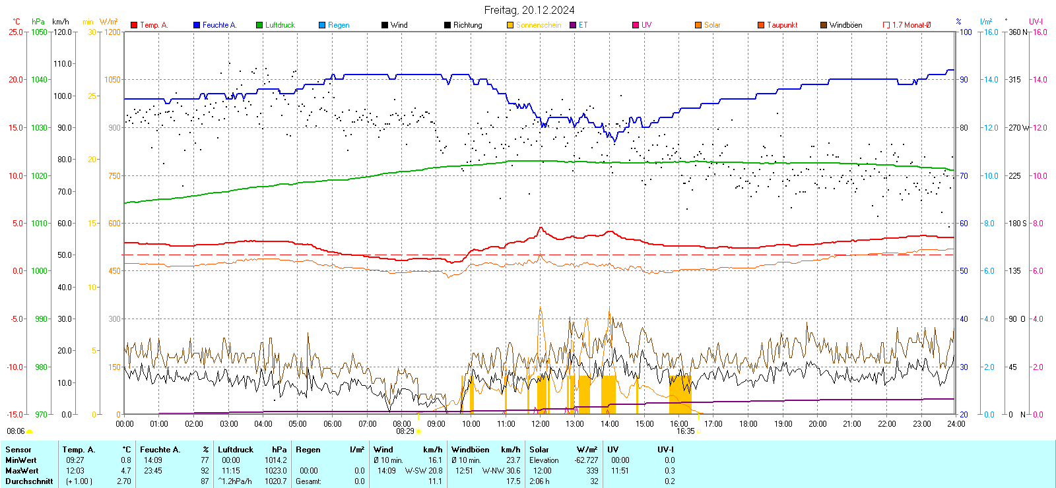Click the Freitag, 20.12.2024 chart title

click(x=529, y=10)
